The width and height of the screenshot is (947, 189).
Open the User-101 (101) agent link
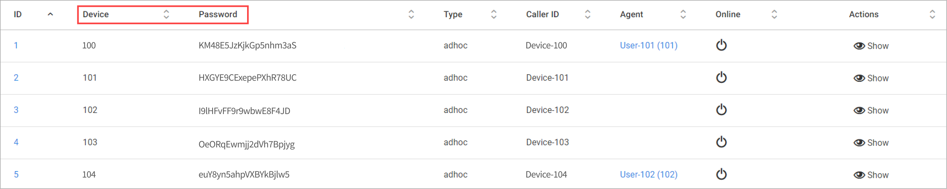[x=648, y=46]
